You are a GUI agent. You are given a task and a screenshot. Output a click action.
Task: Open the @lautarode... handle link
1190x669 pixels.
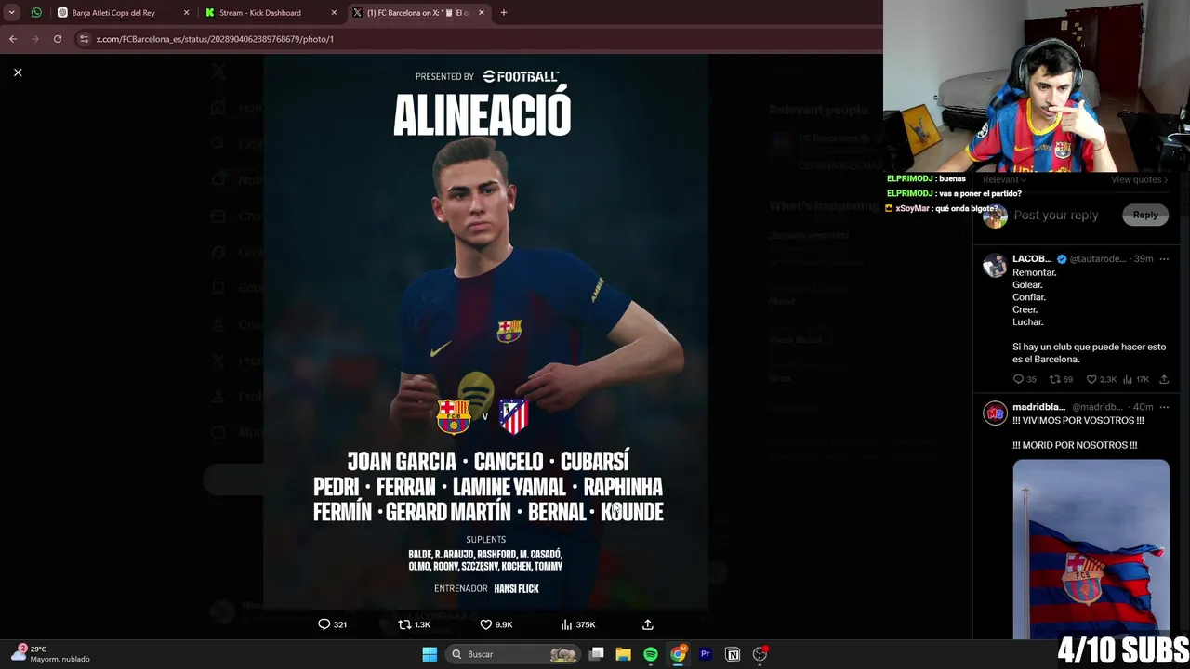(1098, 259)
